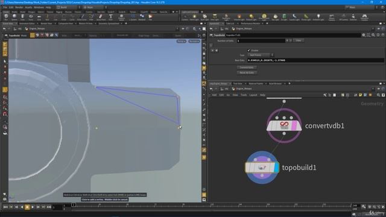Viewport: 386px width, 217px height.
Task: Select the convertvdb1 node
Action: (x=284, y=126)
